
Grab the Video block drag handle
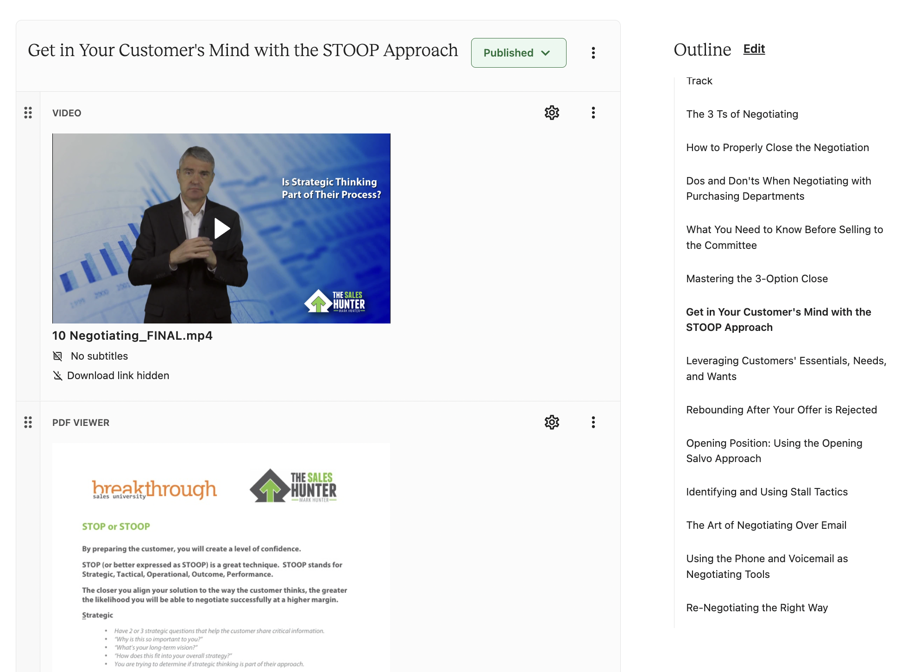[x=28, y=113]
